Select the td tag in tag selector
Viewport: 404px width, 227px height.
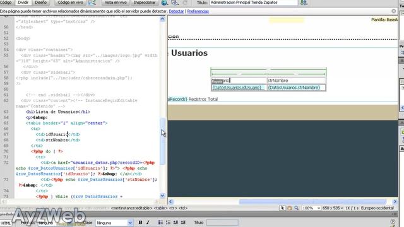(x=183, y=208)
